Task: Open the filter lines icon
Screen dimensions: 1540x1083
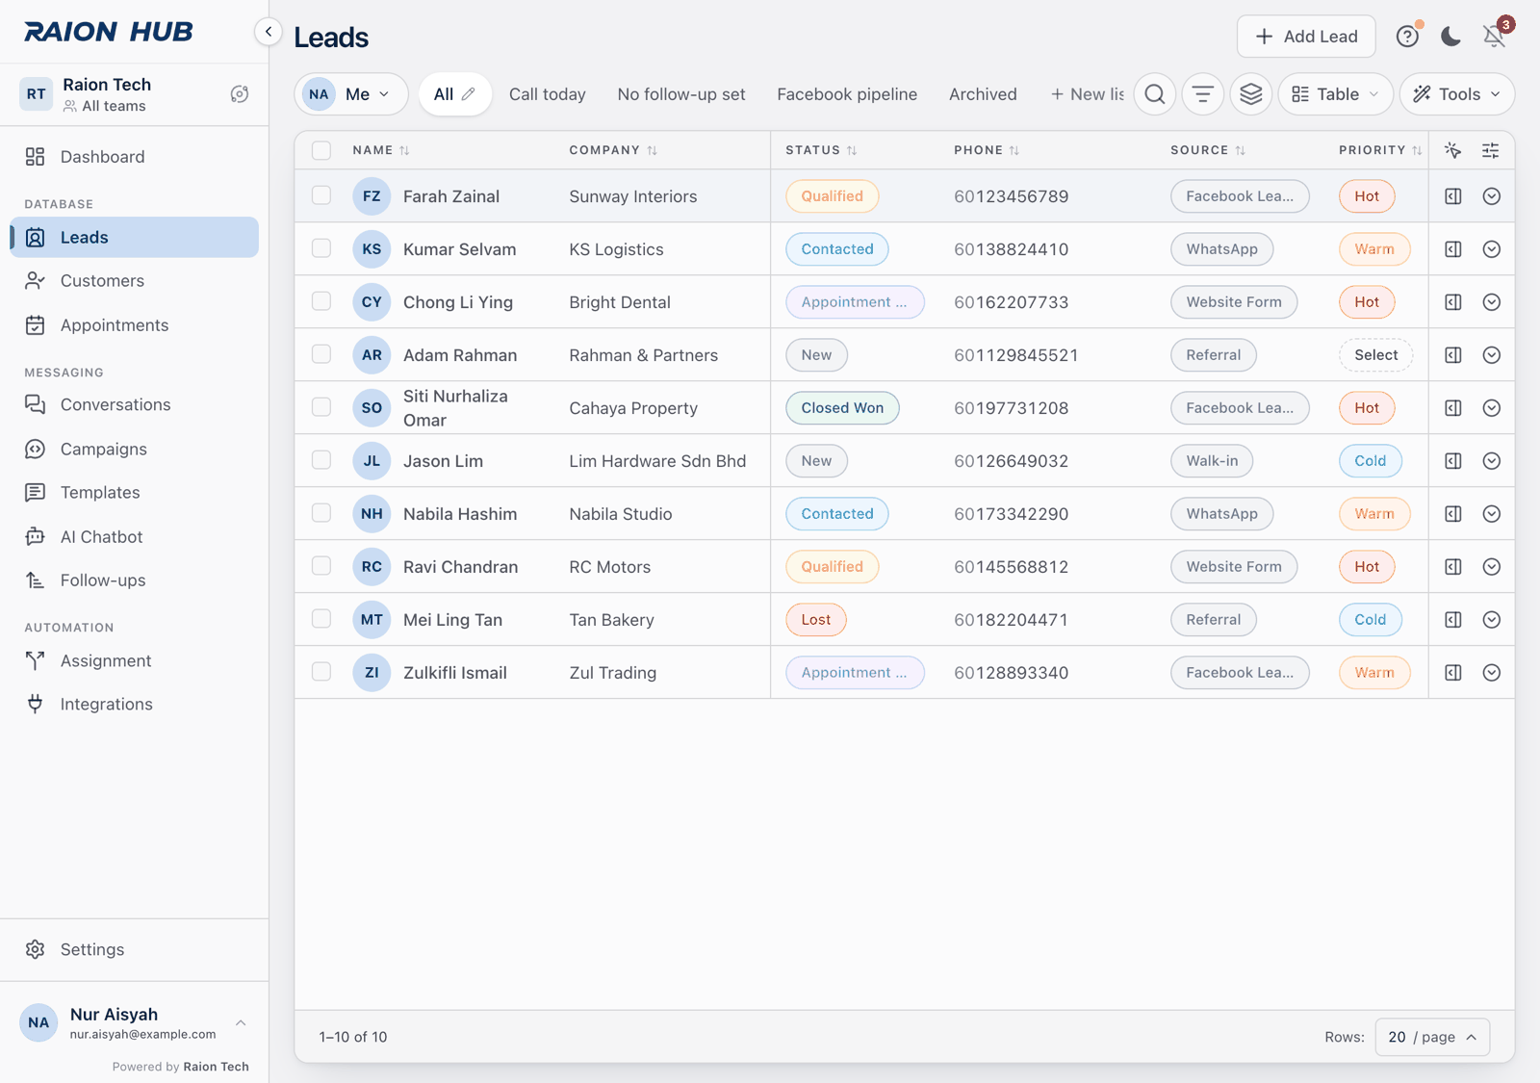Action: [x=1203, y=94]
